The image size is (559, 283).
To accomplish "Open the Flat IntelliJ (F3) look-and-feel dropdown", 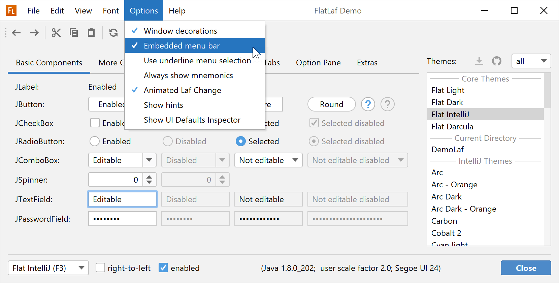I will [48, 268].
